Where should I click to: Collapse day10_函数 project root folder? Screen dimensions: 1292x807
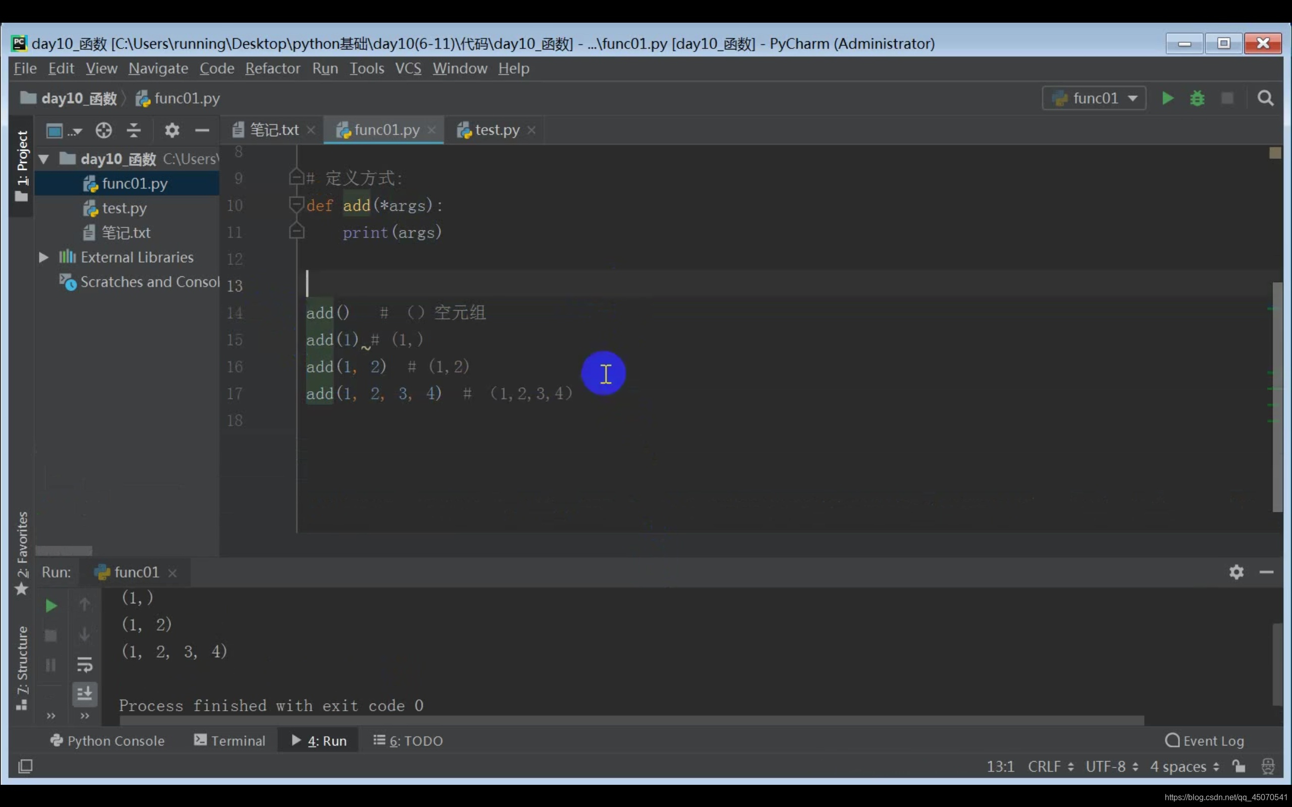coord(44,159)
